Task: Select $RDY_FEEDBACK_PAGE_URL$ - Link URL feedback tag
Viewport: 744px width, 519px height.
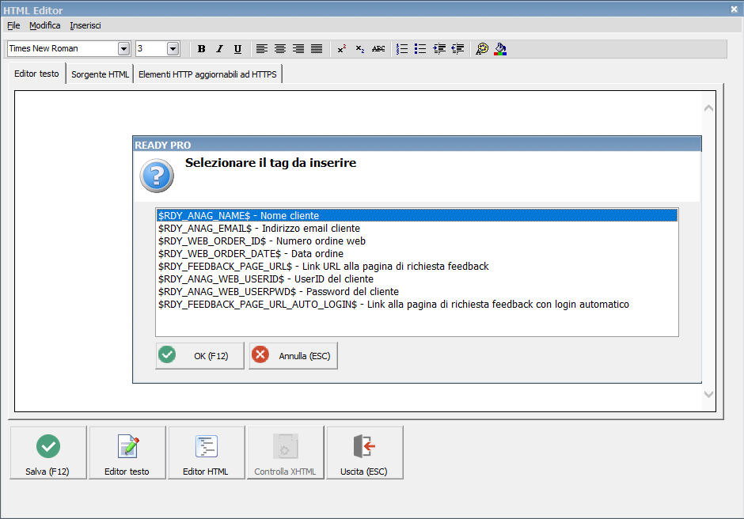Action: (x=417, y=266)
